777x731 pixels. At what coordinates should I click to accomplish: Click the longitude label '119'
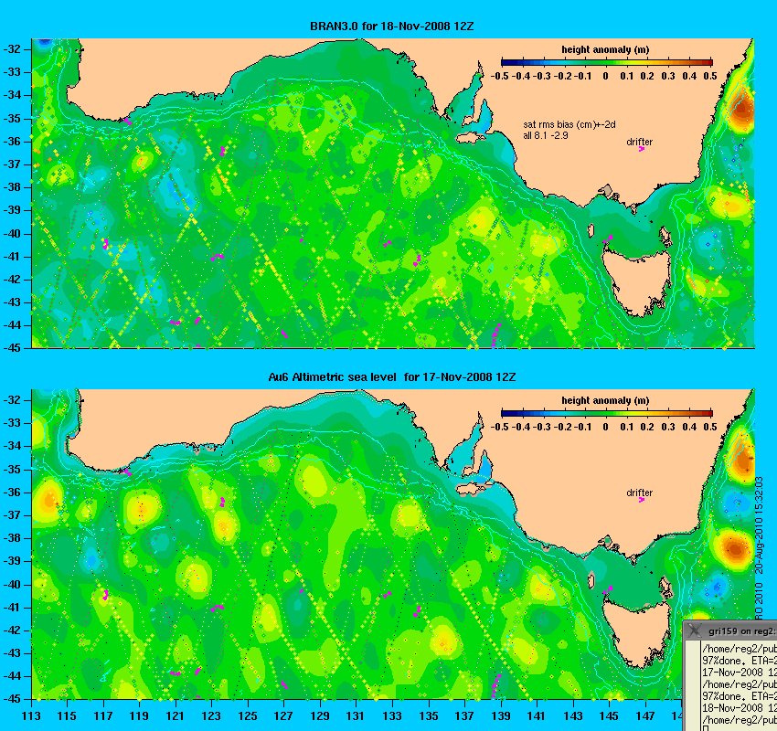(139, 716)
